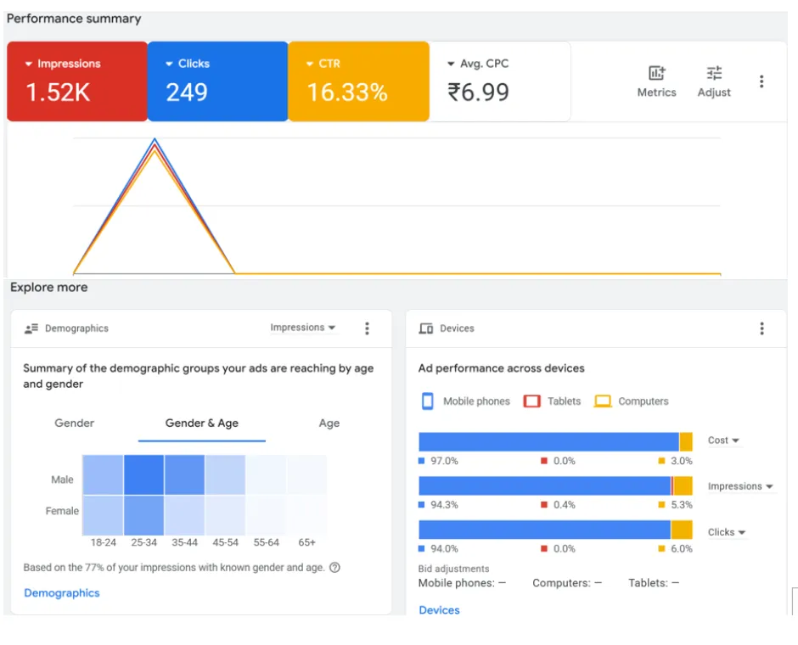Click the Adjust sliders icon
This screenshot has height=645, width=798.
(x=714, y=73)
